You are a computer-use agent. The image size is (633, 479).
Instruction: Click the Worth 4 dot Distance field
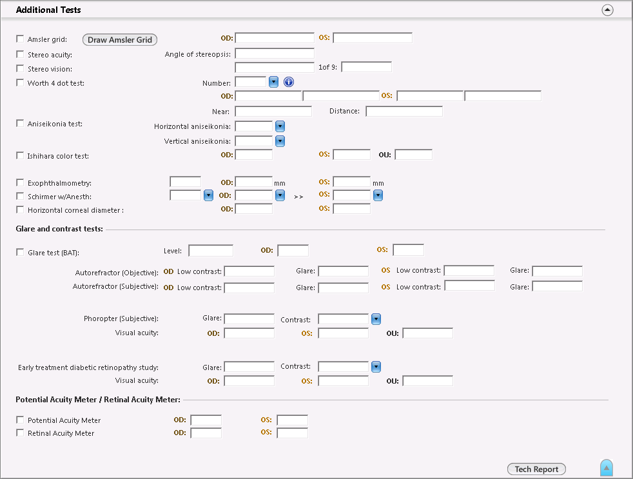[x=404, y=111]
